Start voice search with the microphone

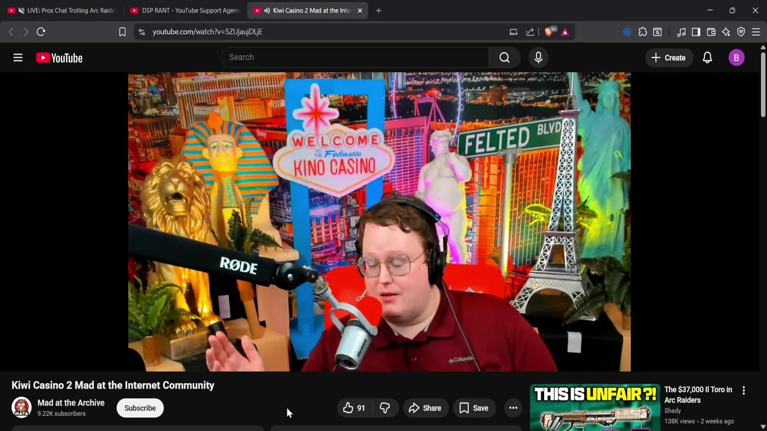coord(538,57)
